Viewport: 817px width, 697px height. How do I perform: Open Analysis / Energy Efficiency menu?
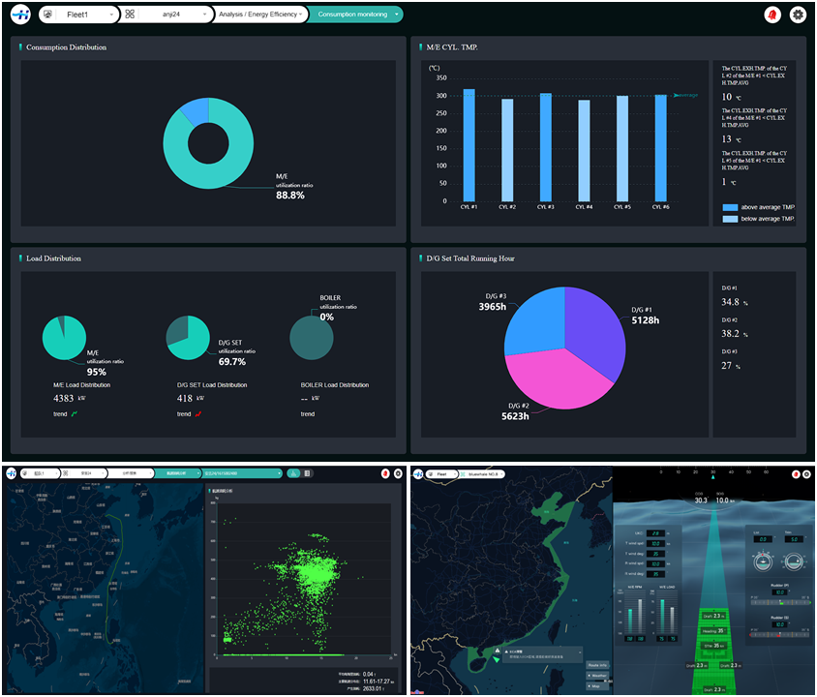click(x=260, y=15)
